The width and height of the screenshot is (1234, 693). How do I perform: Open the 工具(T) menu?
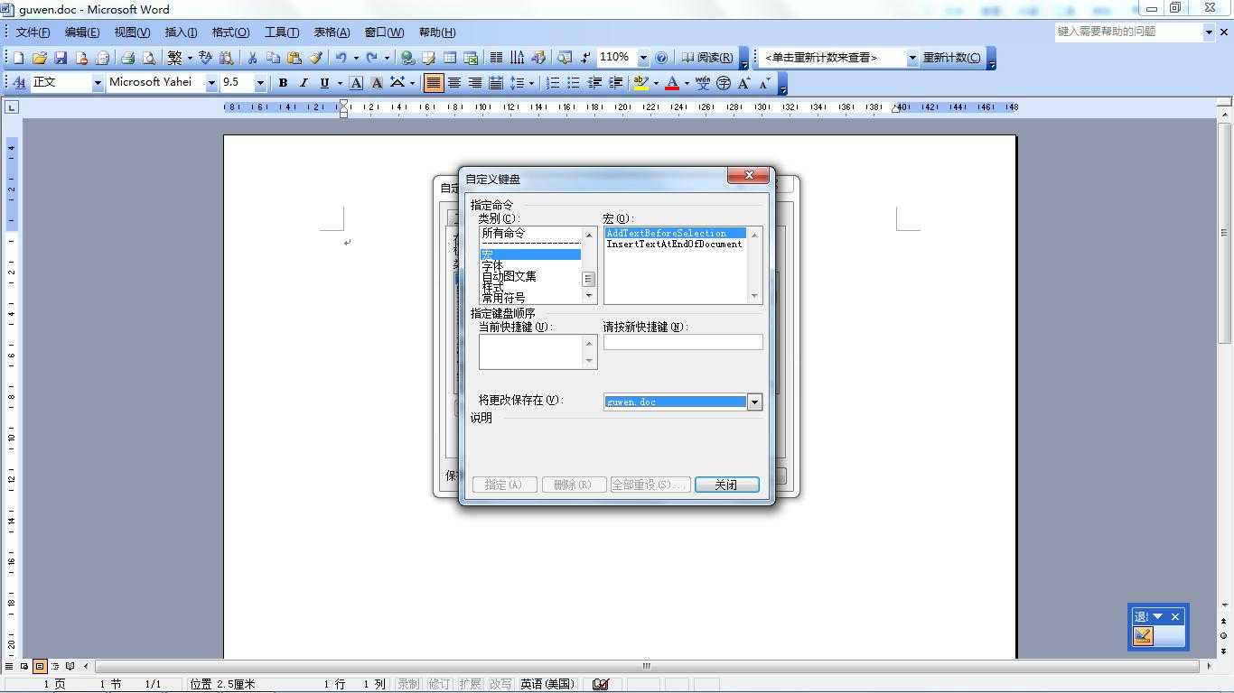pyautogui.click(x=282, y=32)
